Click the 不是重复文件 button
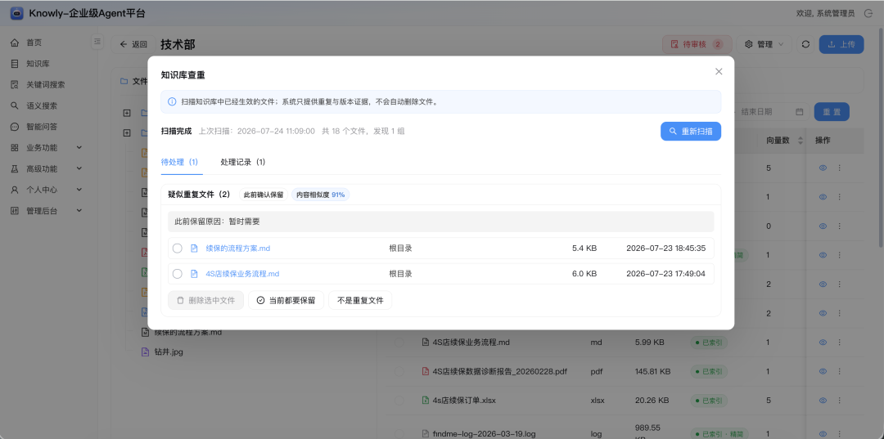 360,301
